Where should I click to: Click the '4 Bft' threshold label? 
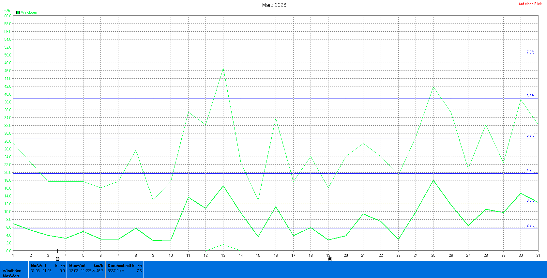530,171
